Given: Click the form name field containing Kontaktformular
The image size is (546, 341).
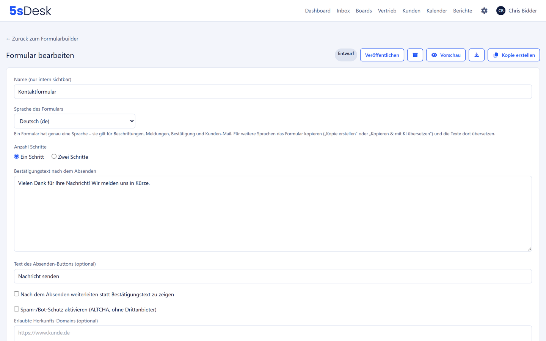Looking at the screenshot, I should (273, 92).
